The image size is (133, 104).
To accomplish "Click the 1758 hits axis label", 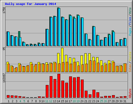I will point(4,10).
